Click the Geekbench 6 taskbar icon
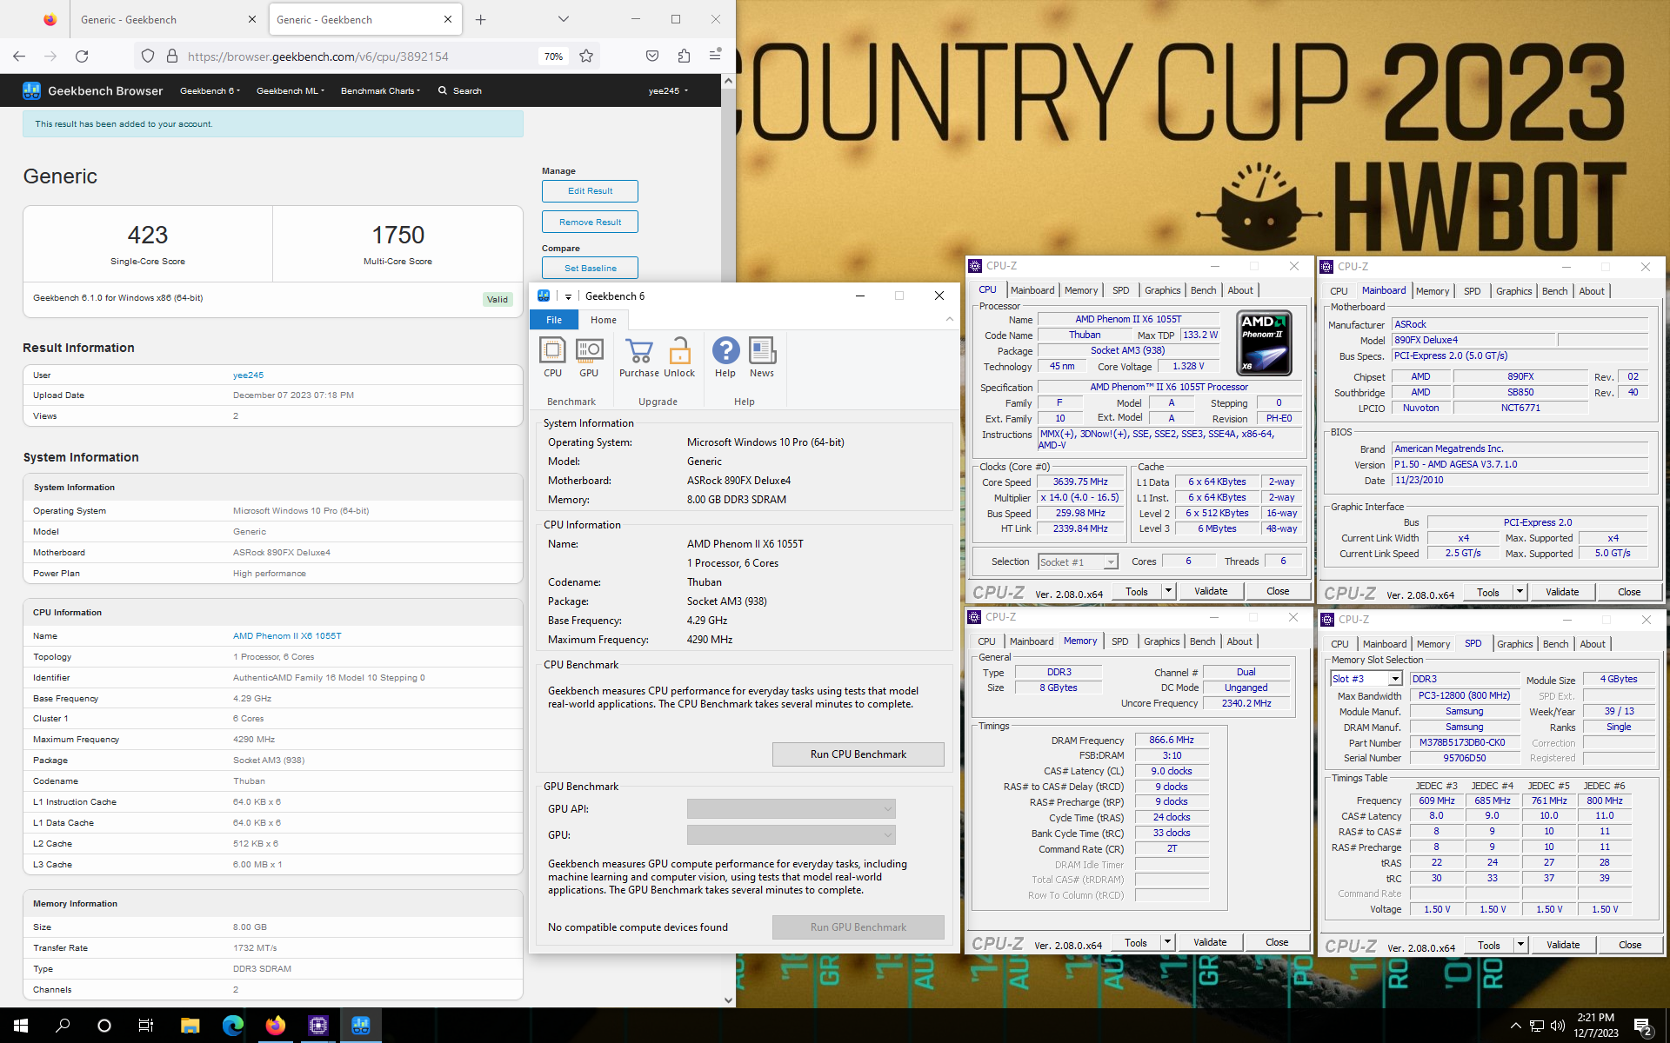 360,1026
